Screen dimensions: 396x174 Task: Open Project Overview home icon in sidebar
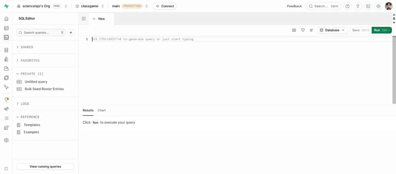click(6, 19)
